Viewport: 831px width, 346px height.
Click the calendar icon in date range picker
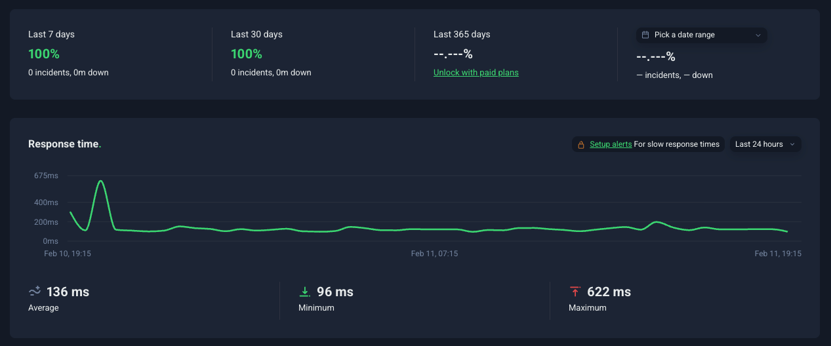coord(645,35)
